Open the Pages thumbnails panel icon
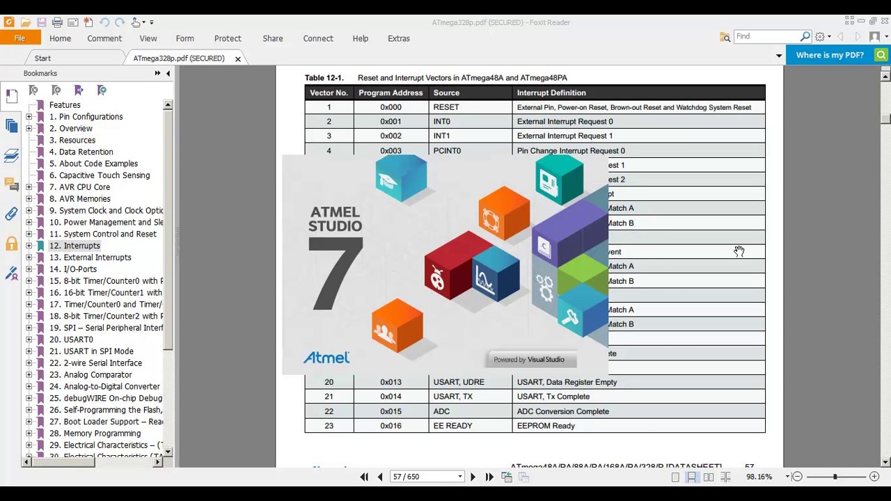This screenshot has width=891, height=501. click(11, 126)
